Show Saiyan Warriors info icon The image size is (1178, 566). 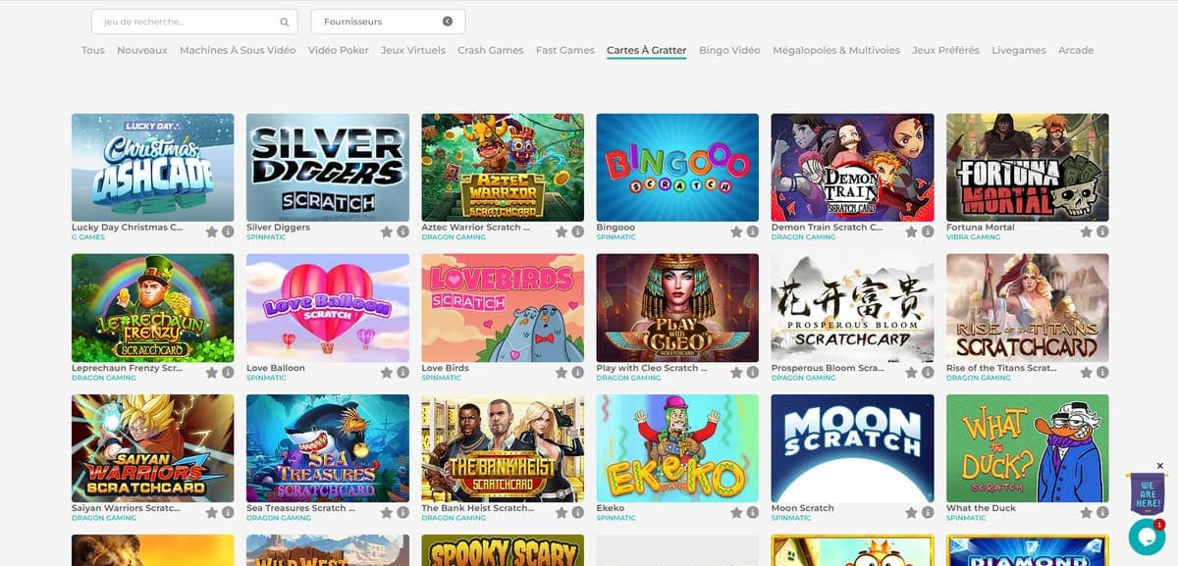(x=228, y=513)
